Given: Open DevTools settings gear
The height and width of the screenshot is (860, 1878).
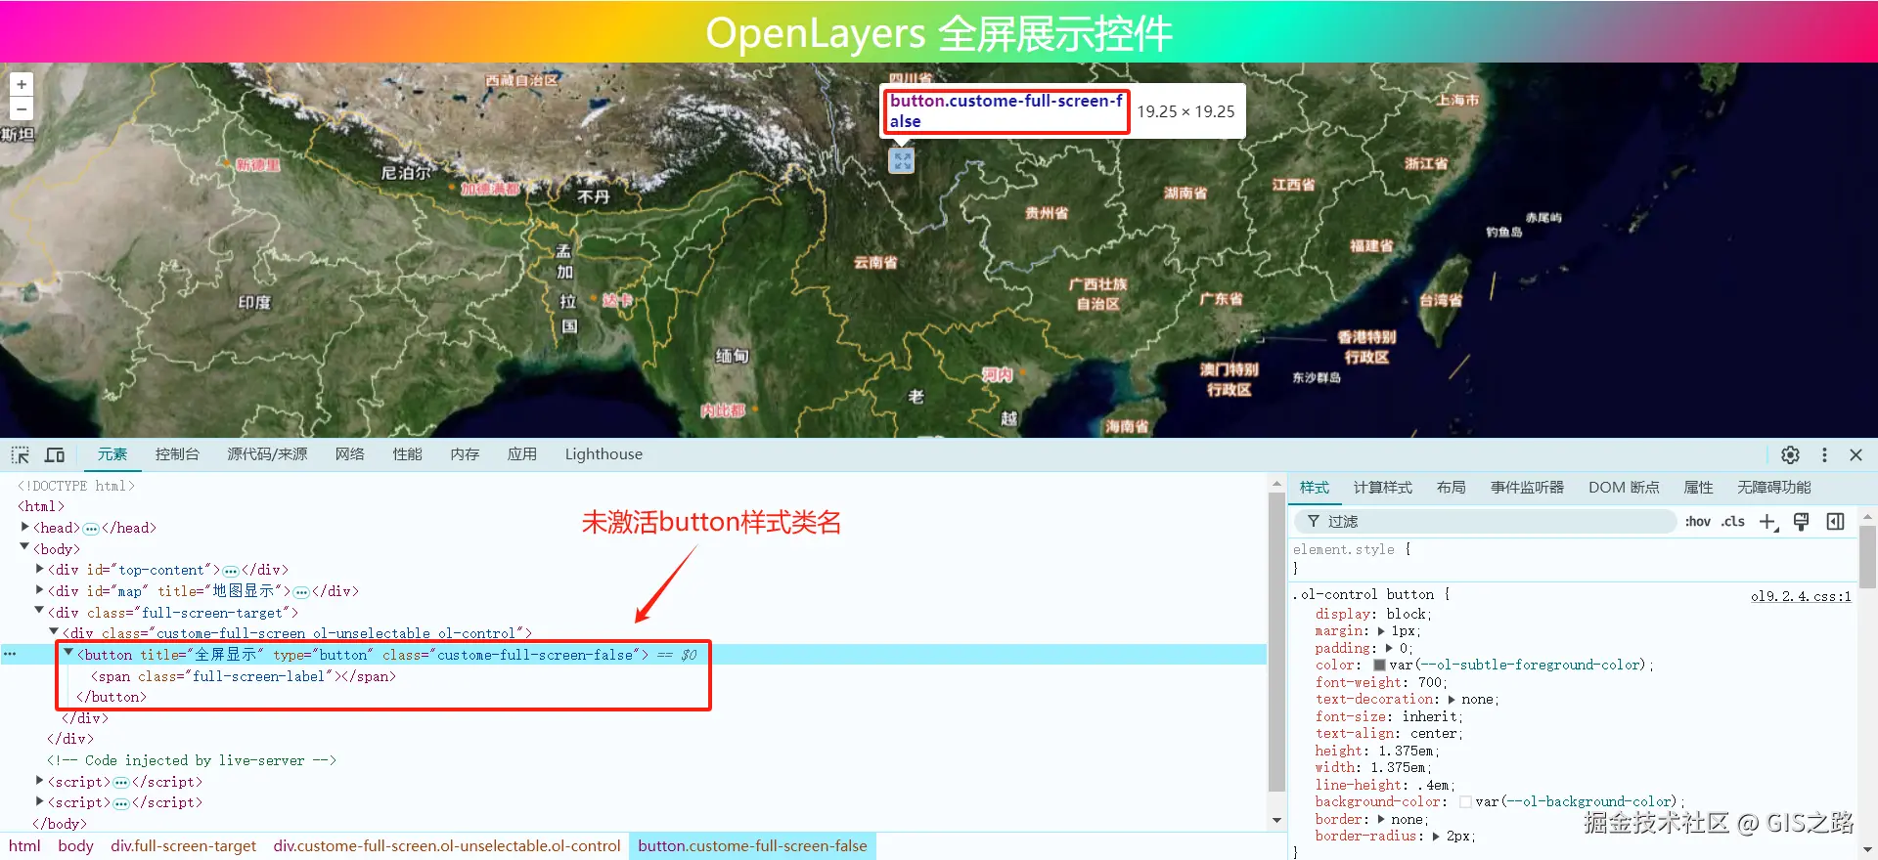Looking at the screenshot, I should click(1790, 454).
